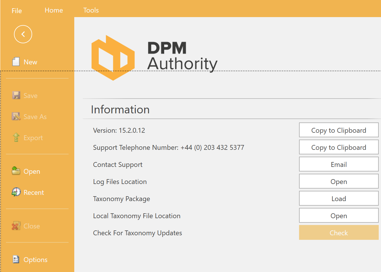Click the New document icon
Image resolution: width=381 pixels, height=272 pixels.
pos(16,62)
